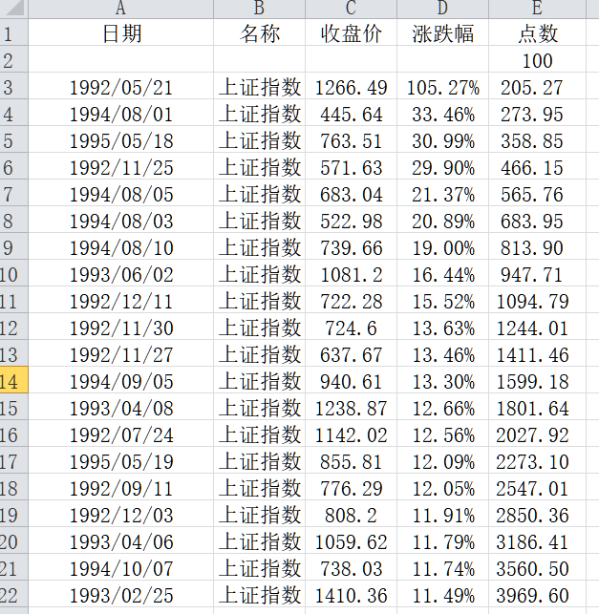The image size is (599, 614).
Task: Select row 22 header
Action: [13, 594]
